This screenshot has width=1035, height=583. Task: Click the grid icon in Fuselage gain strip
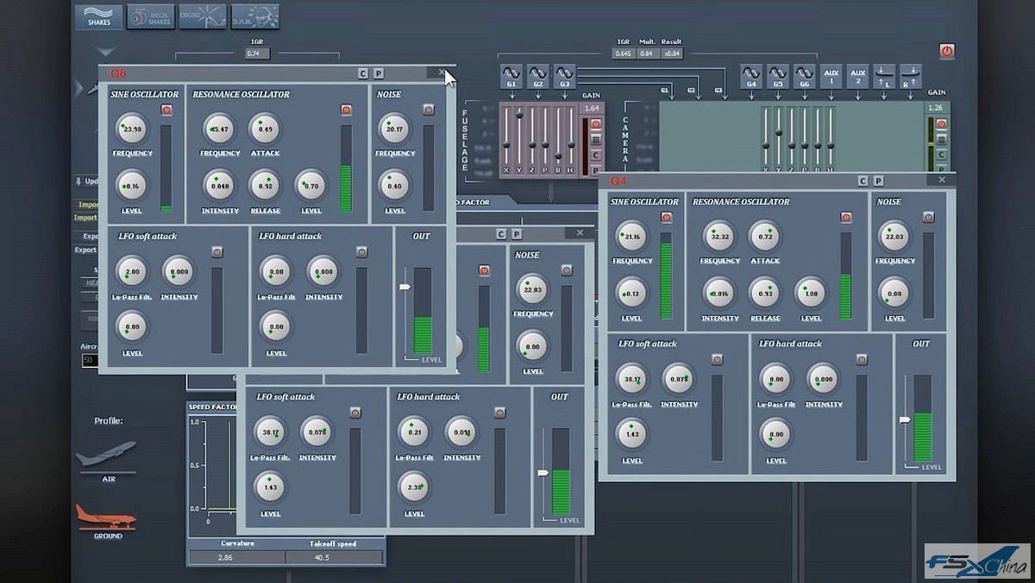(595, 139)
